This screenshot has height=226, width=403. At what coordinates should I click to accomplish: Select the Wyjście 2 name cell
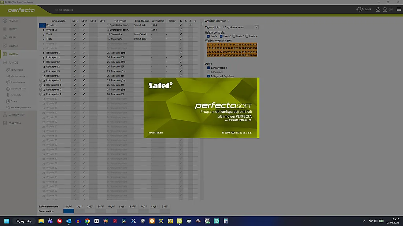click(58, 30)
